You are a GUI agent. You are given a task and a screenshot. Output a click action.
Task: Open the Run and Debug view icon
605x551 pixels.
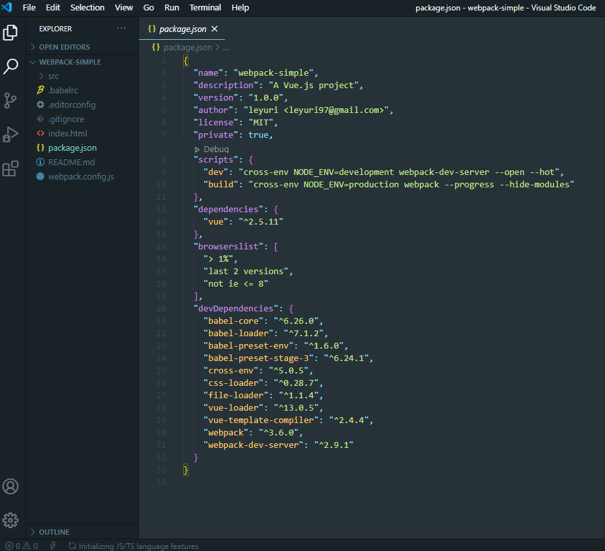tap(10, 134)
